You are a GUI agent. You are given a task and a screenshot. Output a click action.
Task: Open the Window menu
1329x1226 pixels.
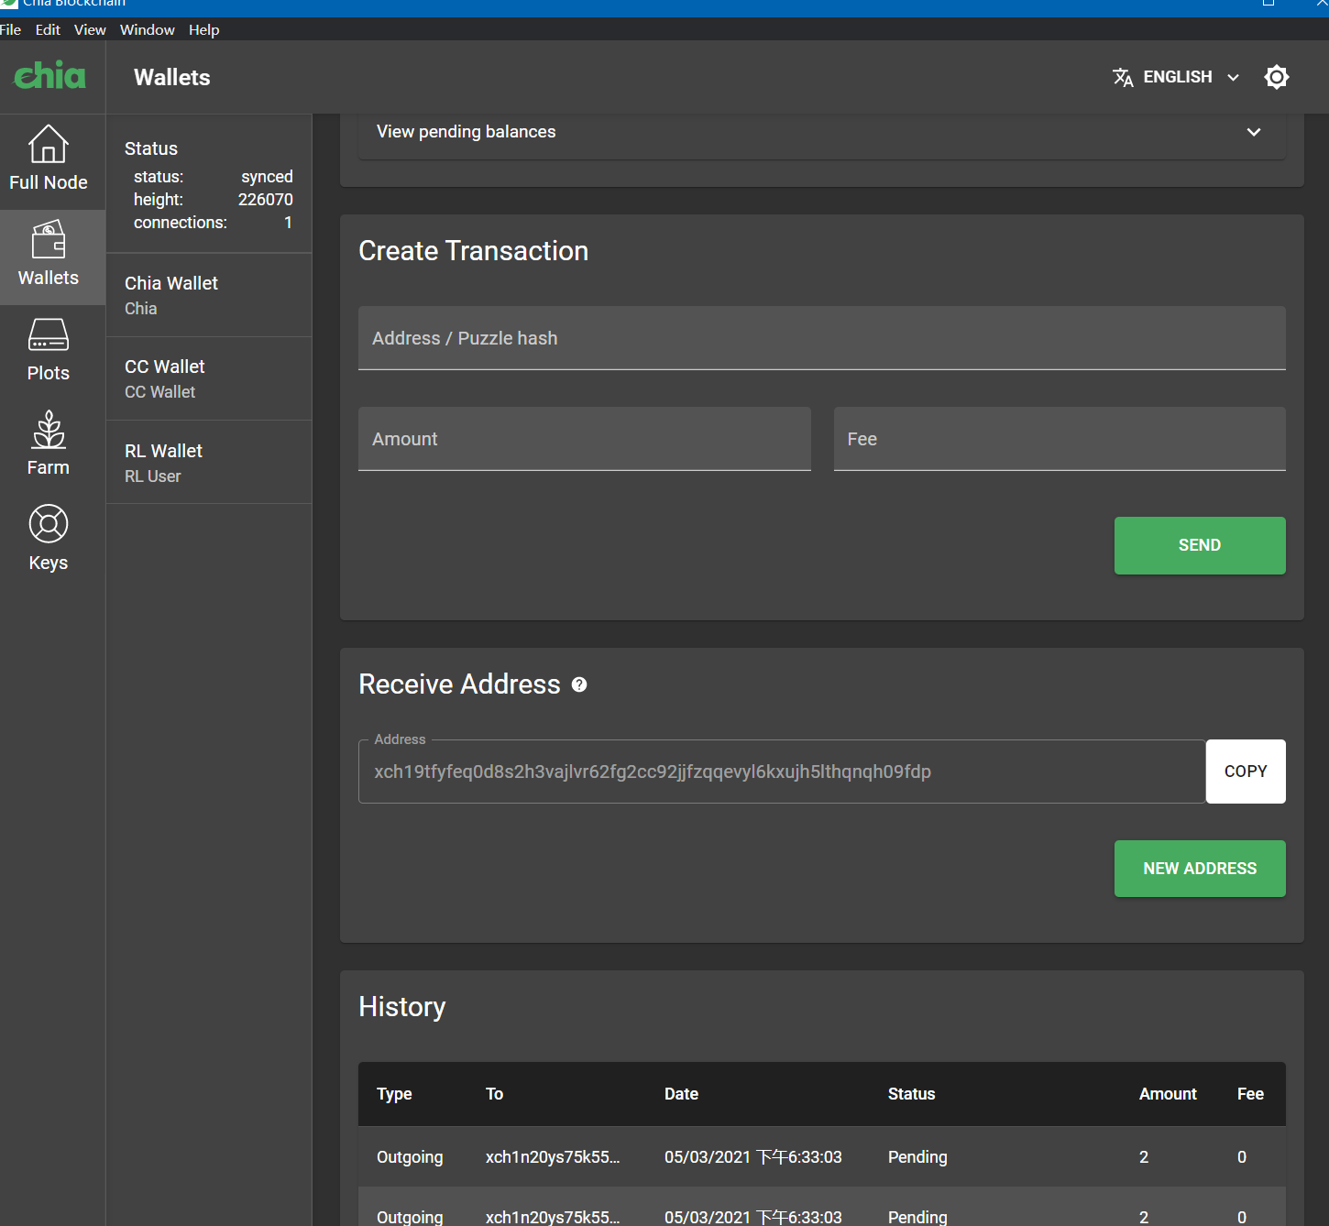pos(147,29)
